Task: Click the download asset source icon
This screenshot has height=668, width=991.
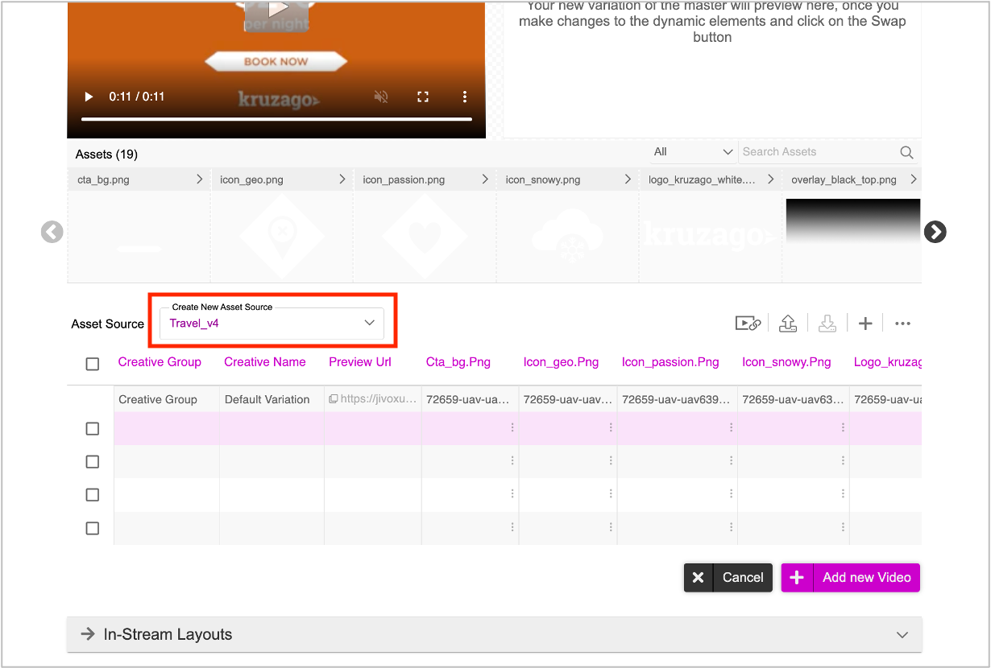Action: [827, 324]
